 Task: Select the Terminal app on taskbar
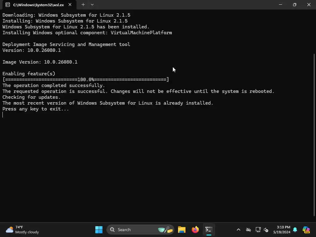point(209,230)
